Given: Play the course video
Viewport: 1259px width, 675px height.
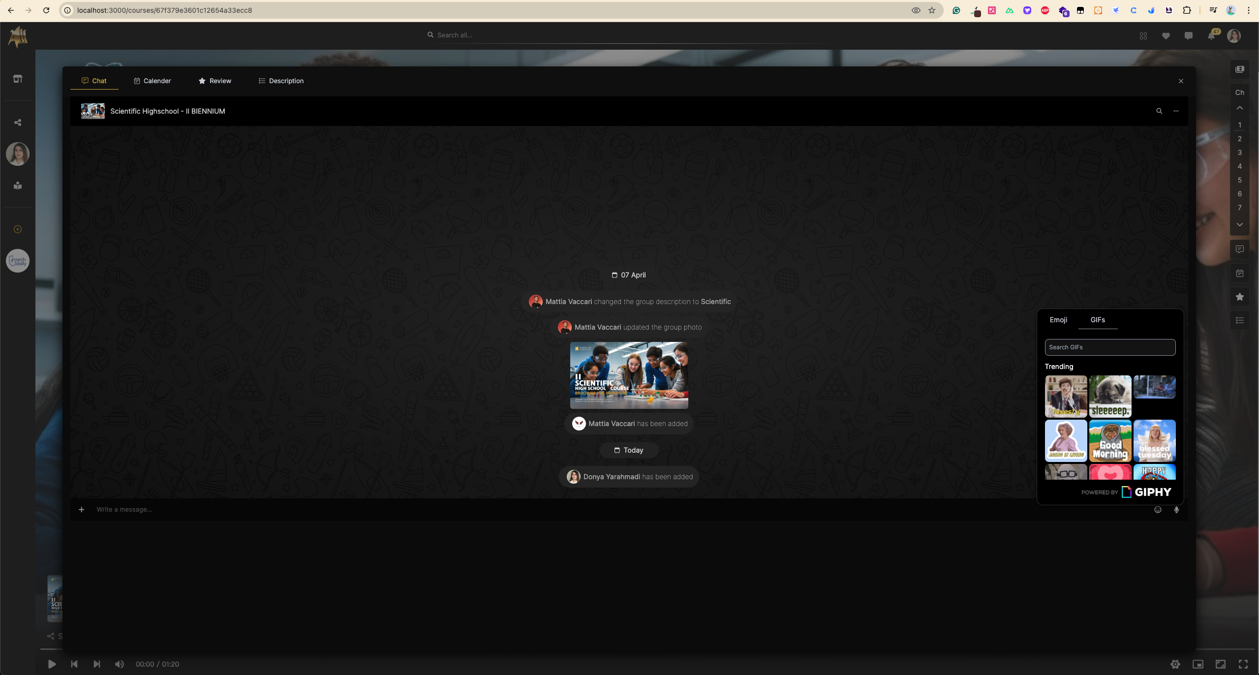Looking at the screenshot, I should [x=52, y=664].
